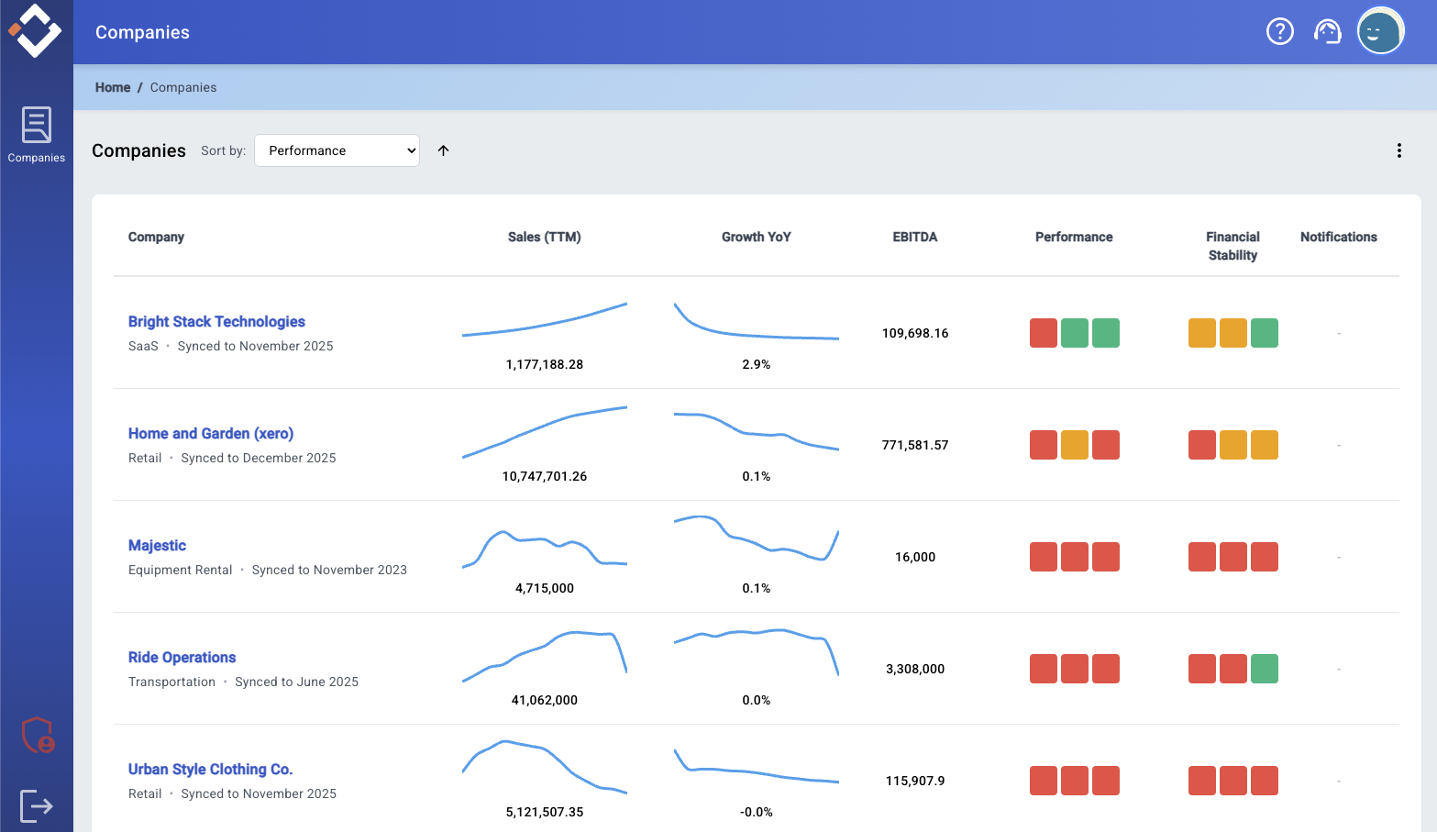Image resolution: width=1437 pixels, height=832 pixels.
Task: Toggle Bright Stack Technologies' first Performance indicator
Action: pyautogui.click(x=1043, y=333)
